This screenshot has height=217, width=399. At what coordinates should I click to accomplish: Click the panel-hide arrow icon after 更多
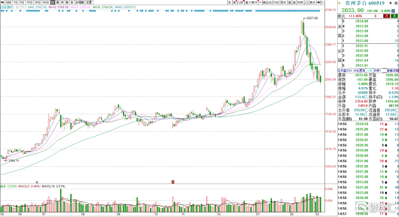click(318, 2)
